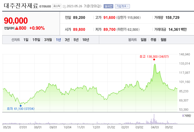The width and height of the screenshot is (194, 132).
Task: Show the 5년 line chart
Action: click(x=76, y=40)
